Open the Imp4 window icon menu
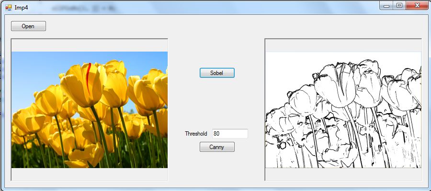Image resolution: width=431 pixels, height=191 pixels. point(9,8)
